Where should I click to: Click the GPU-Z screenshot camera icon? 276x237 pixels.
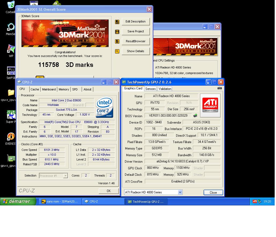click(x=219, y=88)
